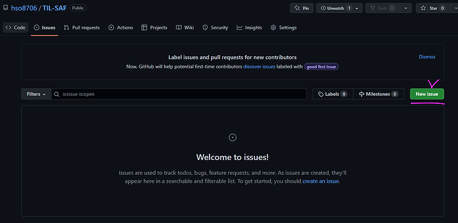Expand the Unwatch notifications dropdown arrow
The height and width of the screenshot is (223, 458).
pos(357,8)
